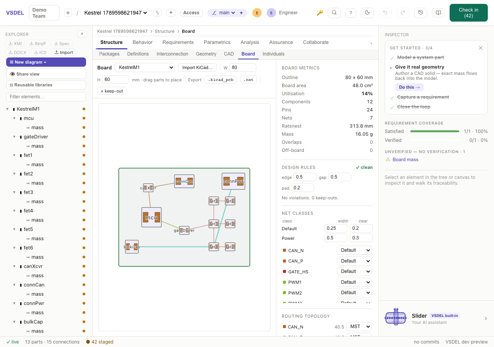
Task: Click the edge design rule input
Action: pos(305,177)
